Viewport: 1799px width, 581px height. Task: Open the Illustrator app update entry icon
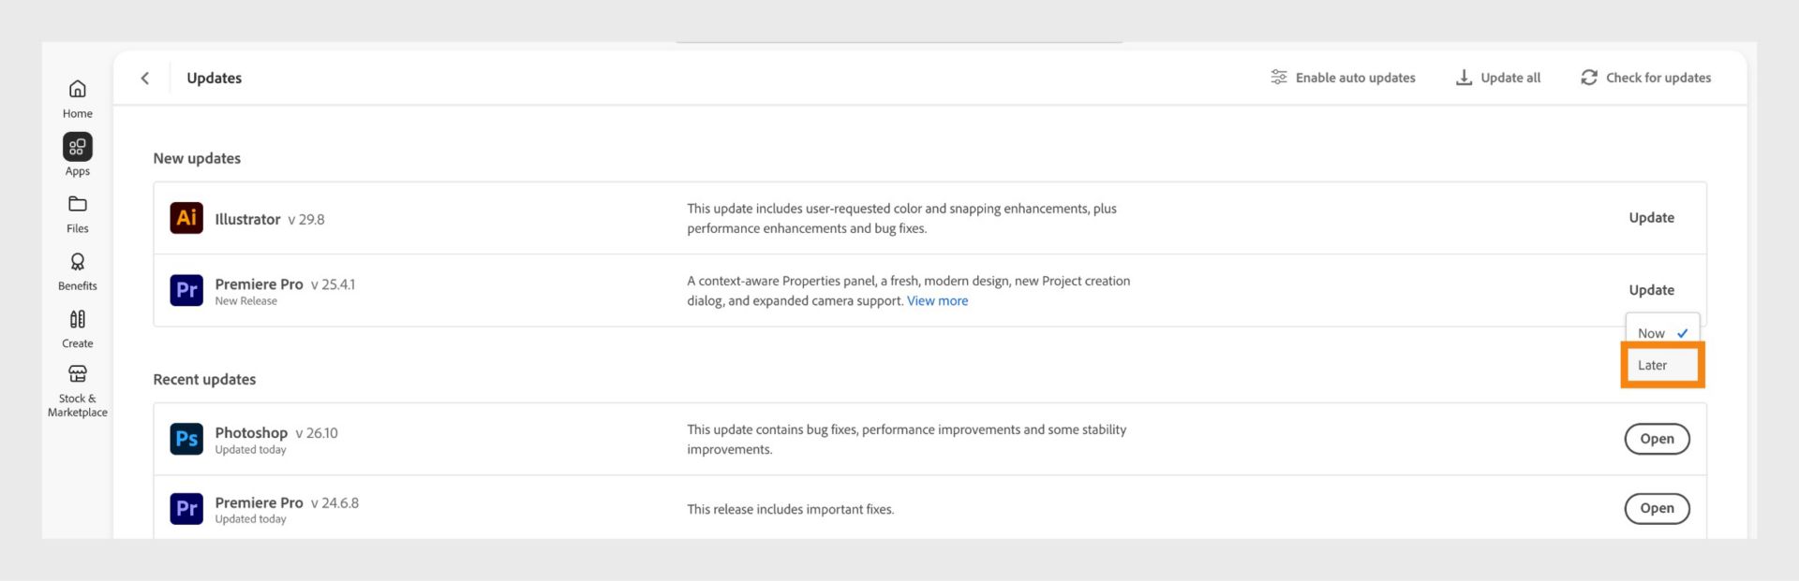tap(186, 217)
